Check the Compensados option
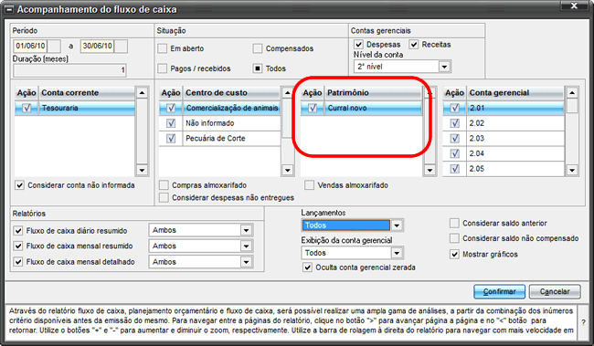The image size is (594, 346). 258,48
